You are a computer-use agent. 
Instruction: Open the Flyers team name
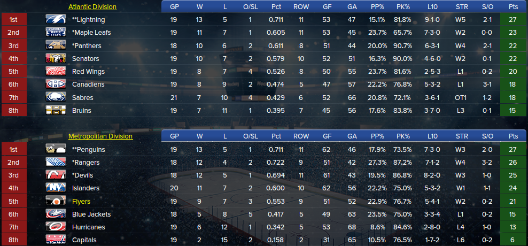81,202
